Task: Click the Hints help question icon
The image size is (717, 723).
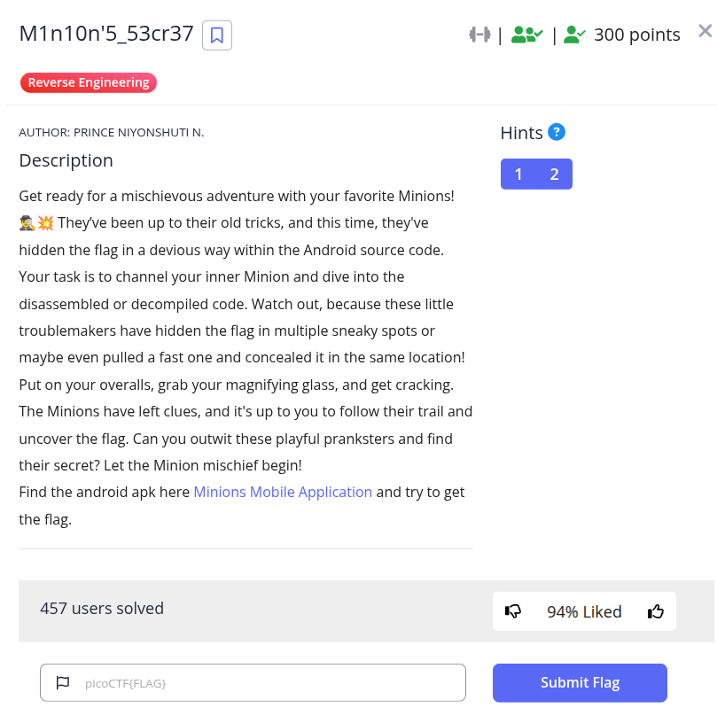Action: click(557, 132)
